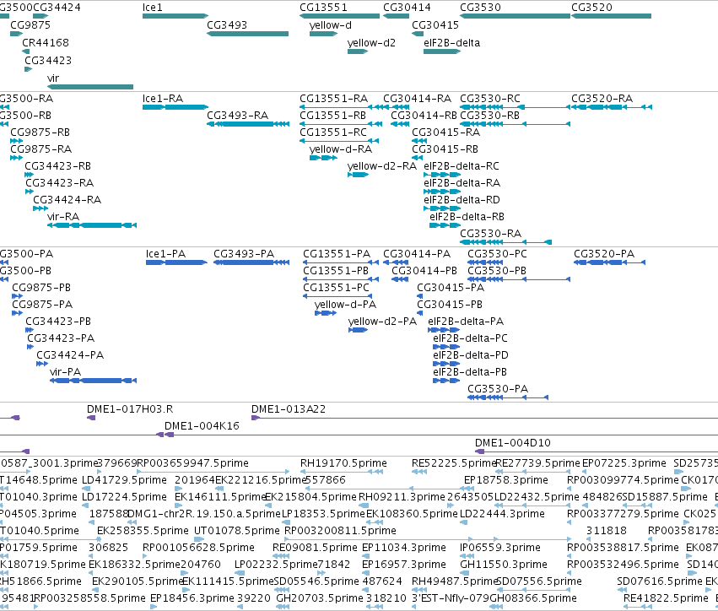Open transcript CG9875-RB
Viewport: 718px width, 611px height.
[40, 132]
